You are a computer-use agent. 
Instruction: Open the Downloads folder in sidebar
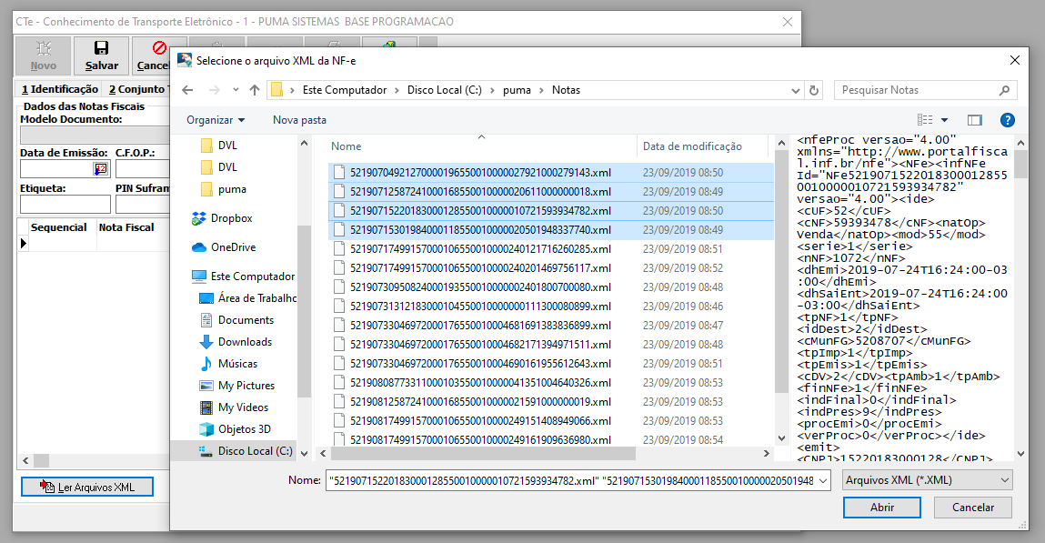click(245, 342)
